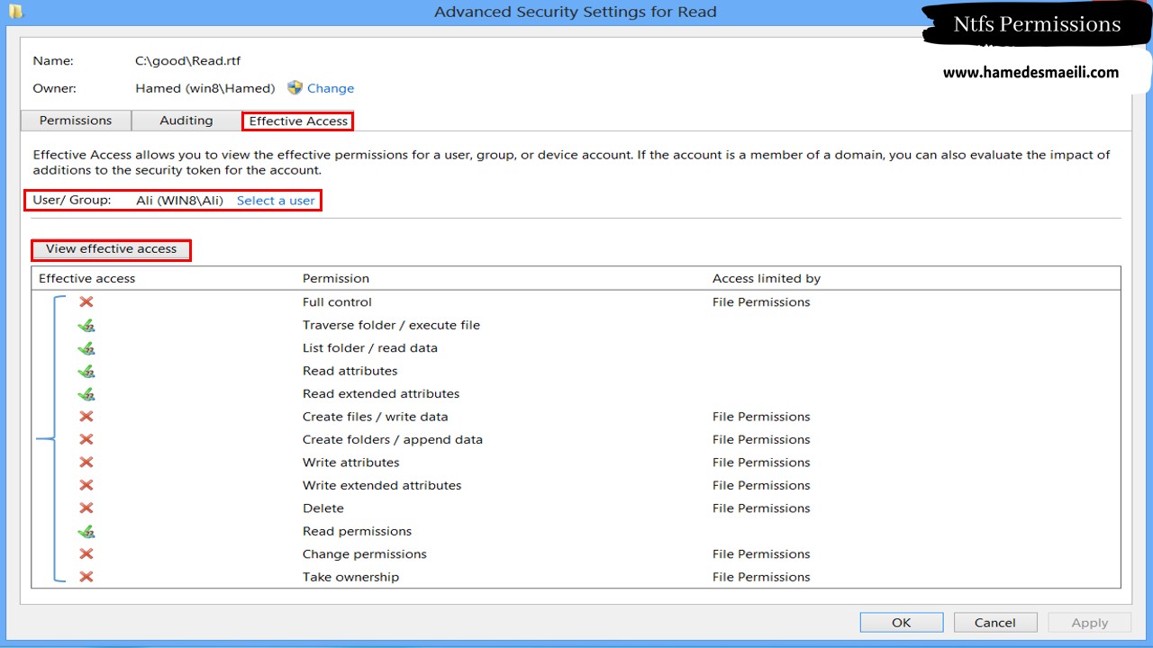
Task: Click the user name Ali (WIN8\Ali)
Action: 179,201
